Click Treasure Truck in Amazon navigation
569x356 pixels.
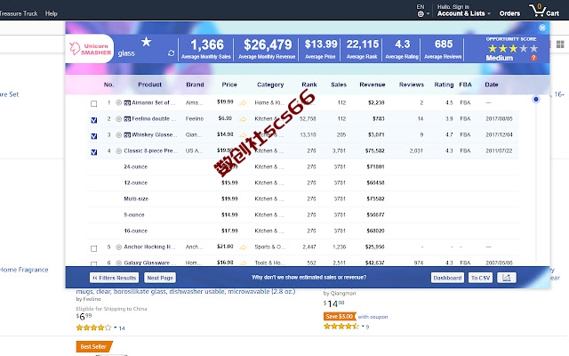[x=19, y=13]
